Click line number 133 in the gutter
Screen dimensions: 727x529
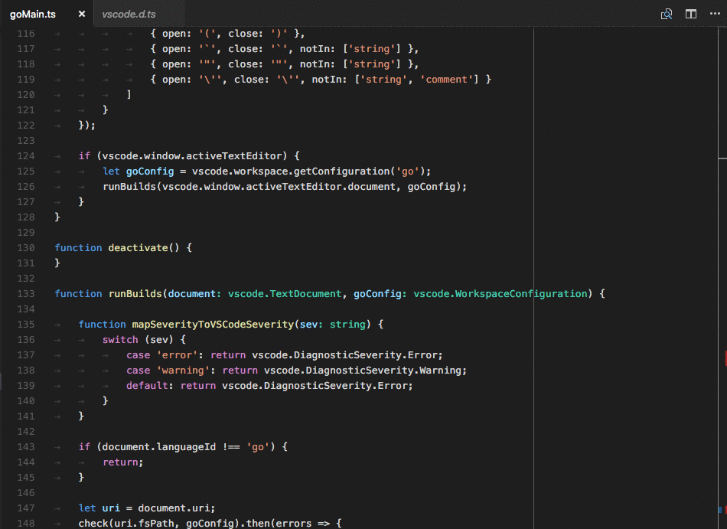point(26,293)
